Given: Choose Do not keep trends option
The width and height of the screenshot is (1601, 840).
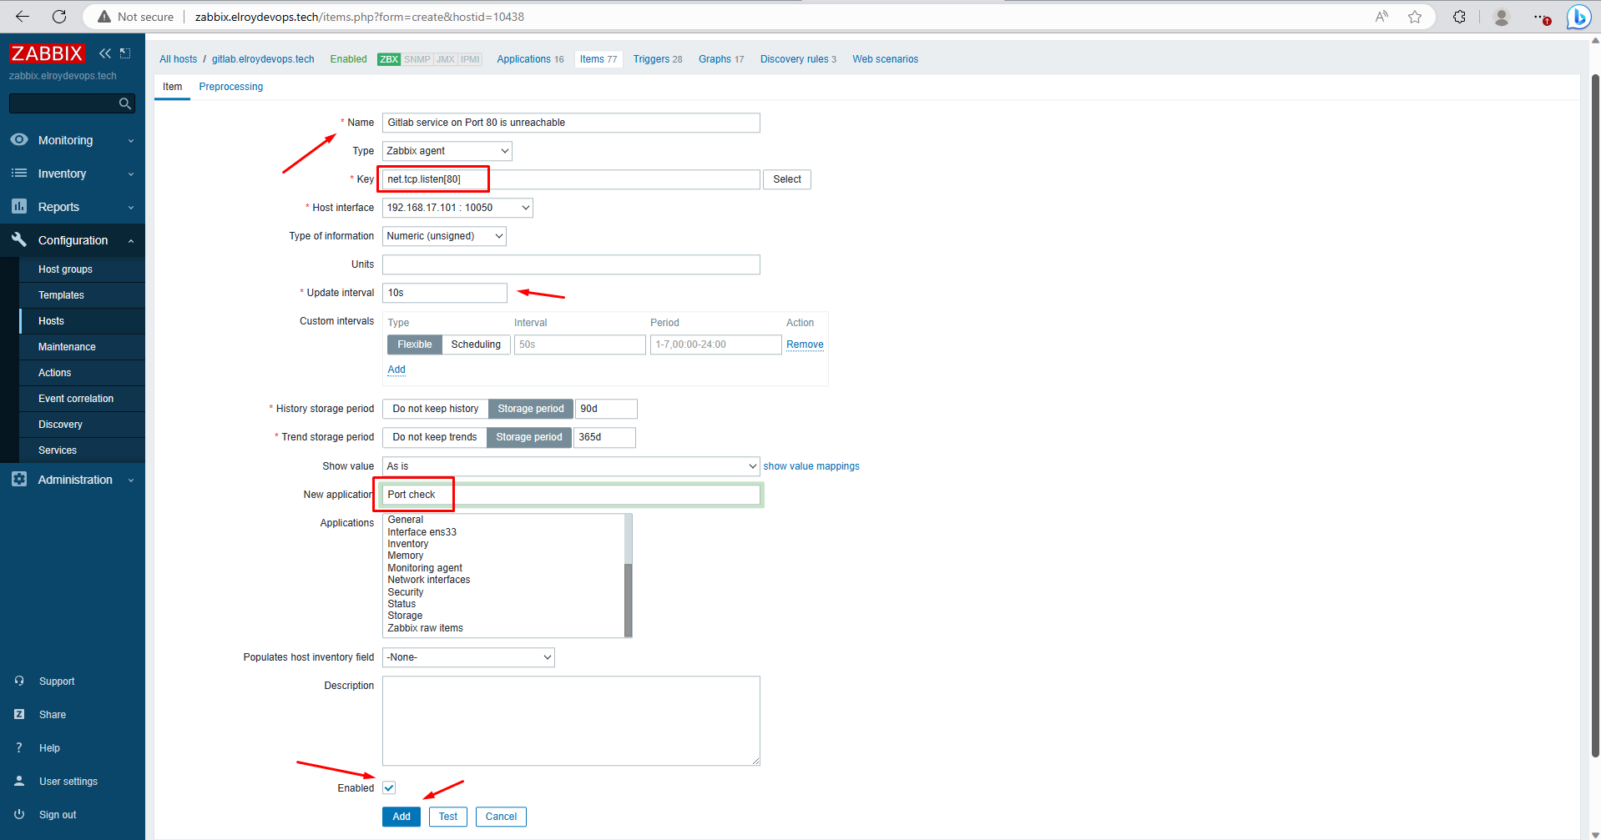Looking at the screenshot, I should tap(435, 437).
